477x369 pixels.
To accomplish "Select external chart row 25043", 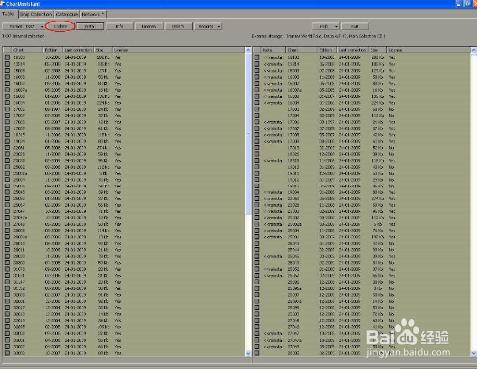I will pyautogui.click(x=361, y=243).
